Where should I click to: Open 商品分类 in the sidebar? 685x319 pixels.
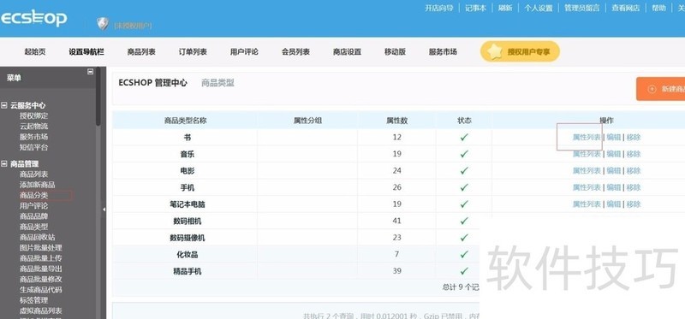click(33, 195)
